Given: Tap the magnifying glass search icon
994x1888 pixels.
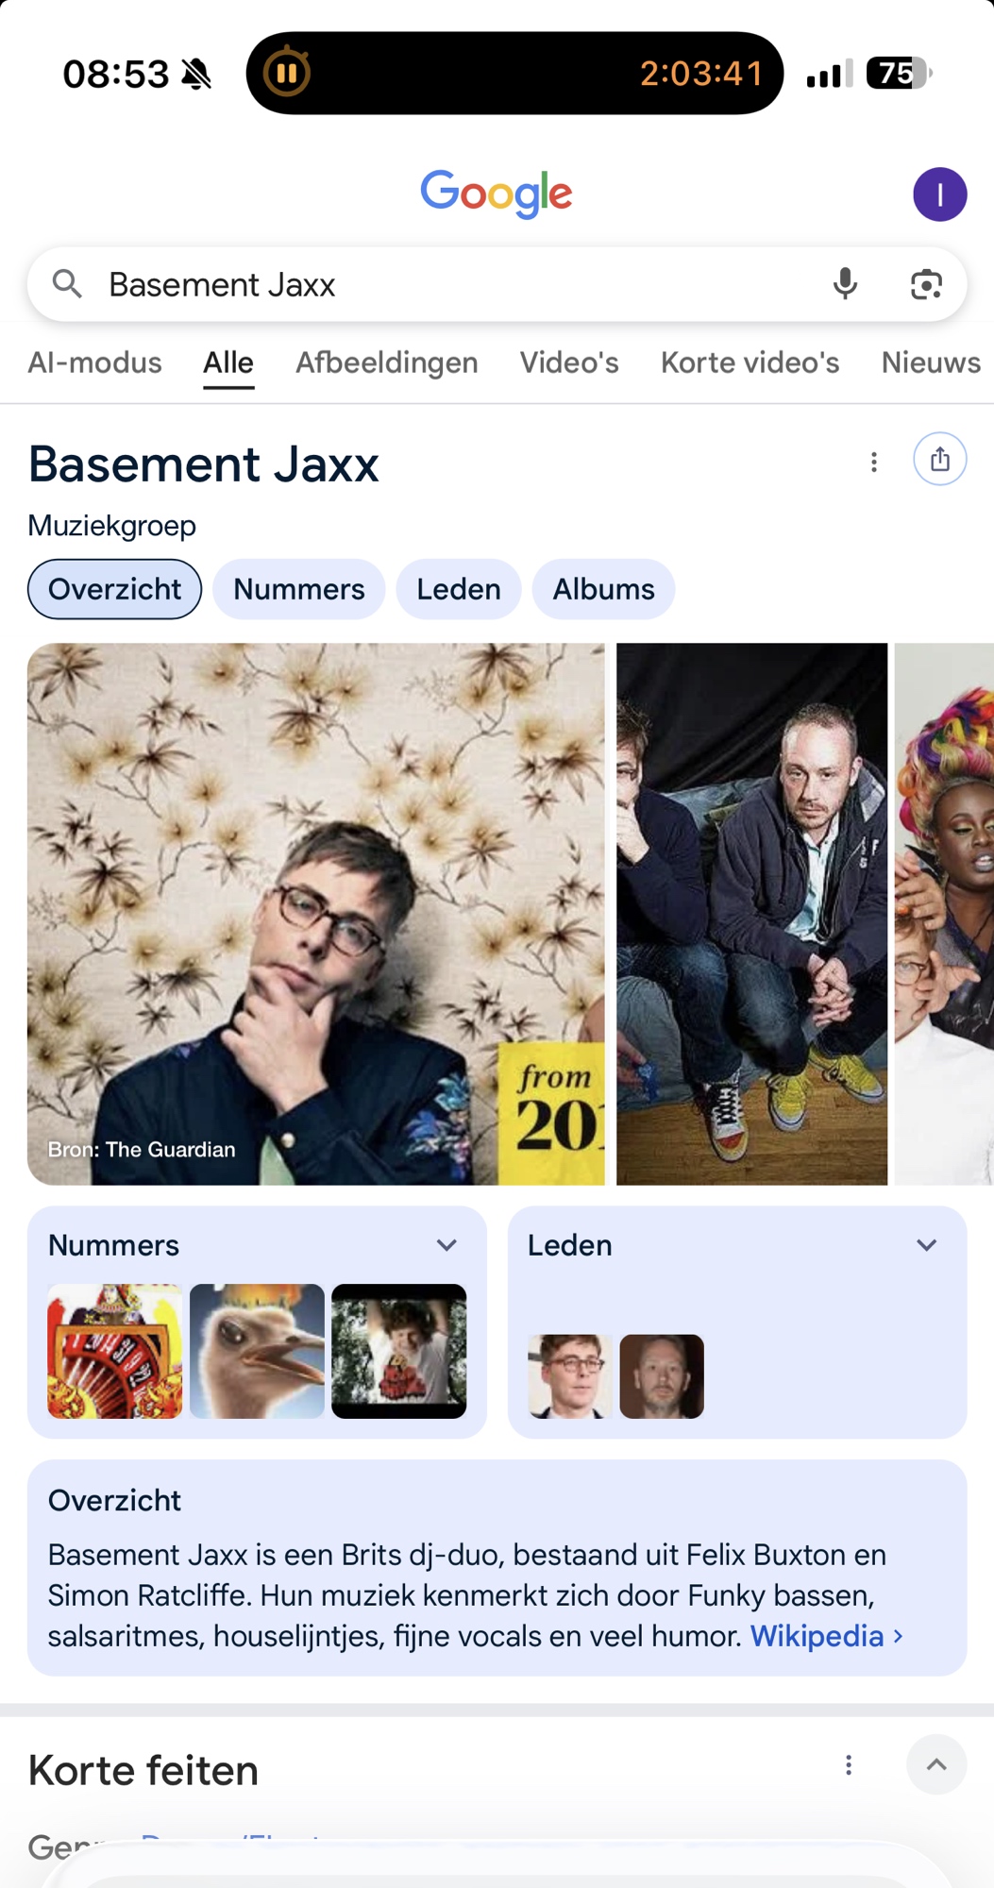Looking at the screenshot, I should pyautogui.click(x=67, y=283).
